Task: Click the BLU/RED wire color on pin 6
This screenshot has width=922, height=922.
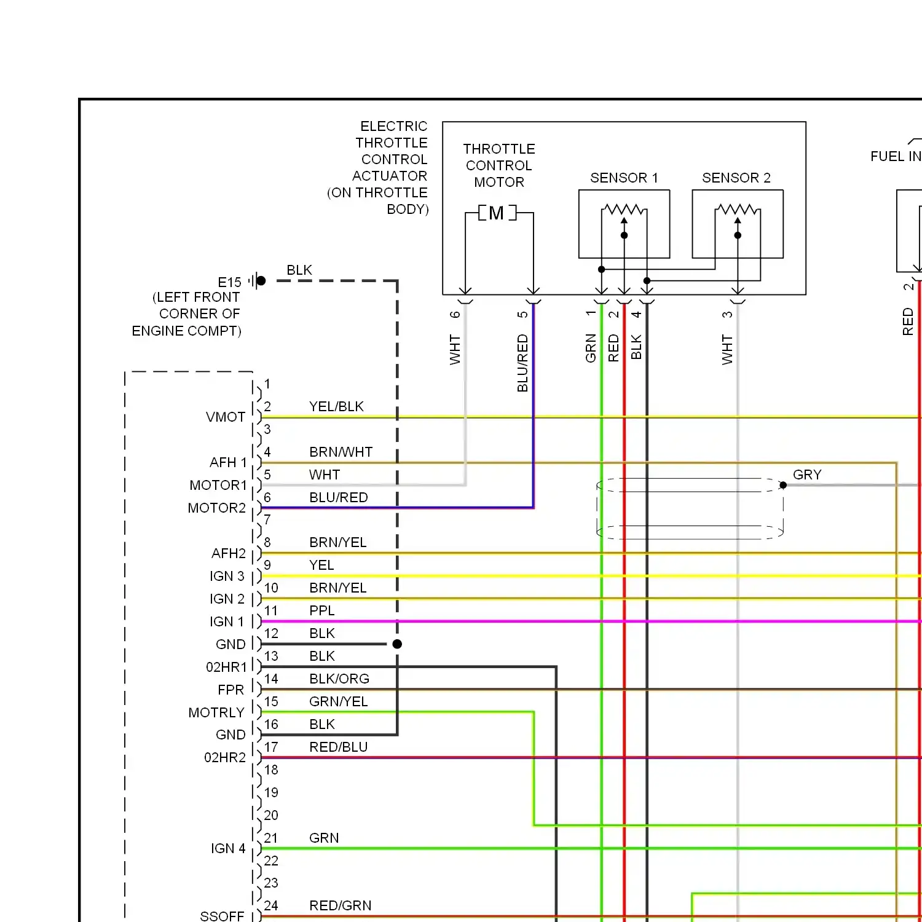Action: tap(339, 497)
